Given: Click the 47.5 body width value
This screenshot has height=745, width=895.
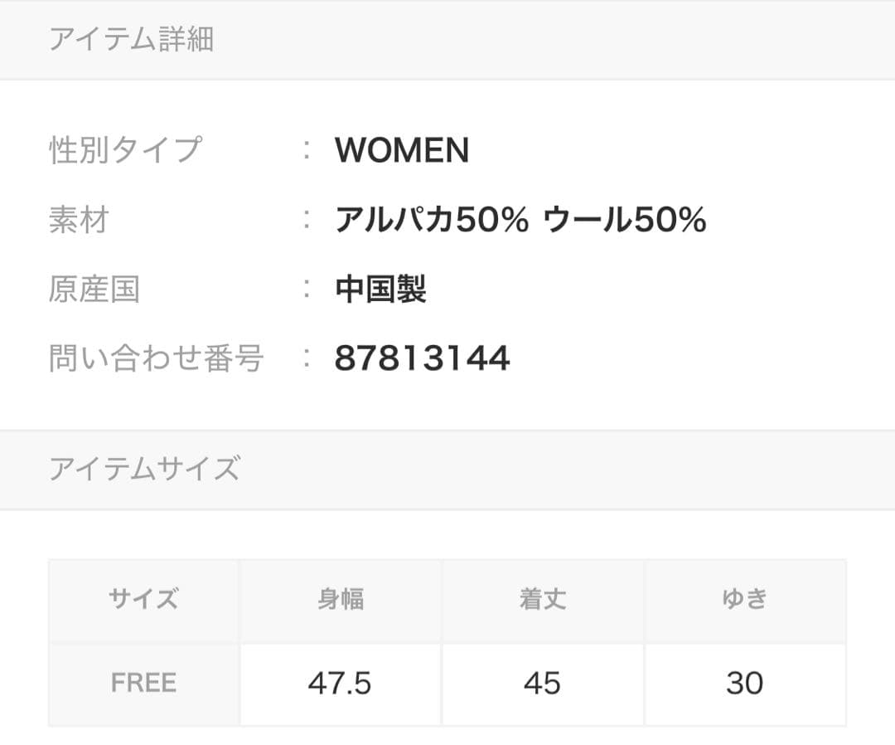Looking at the screenshot, I should (340, 684).
